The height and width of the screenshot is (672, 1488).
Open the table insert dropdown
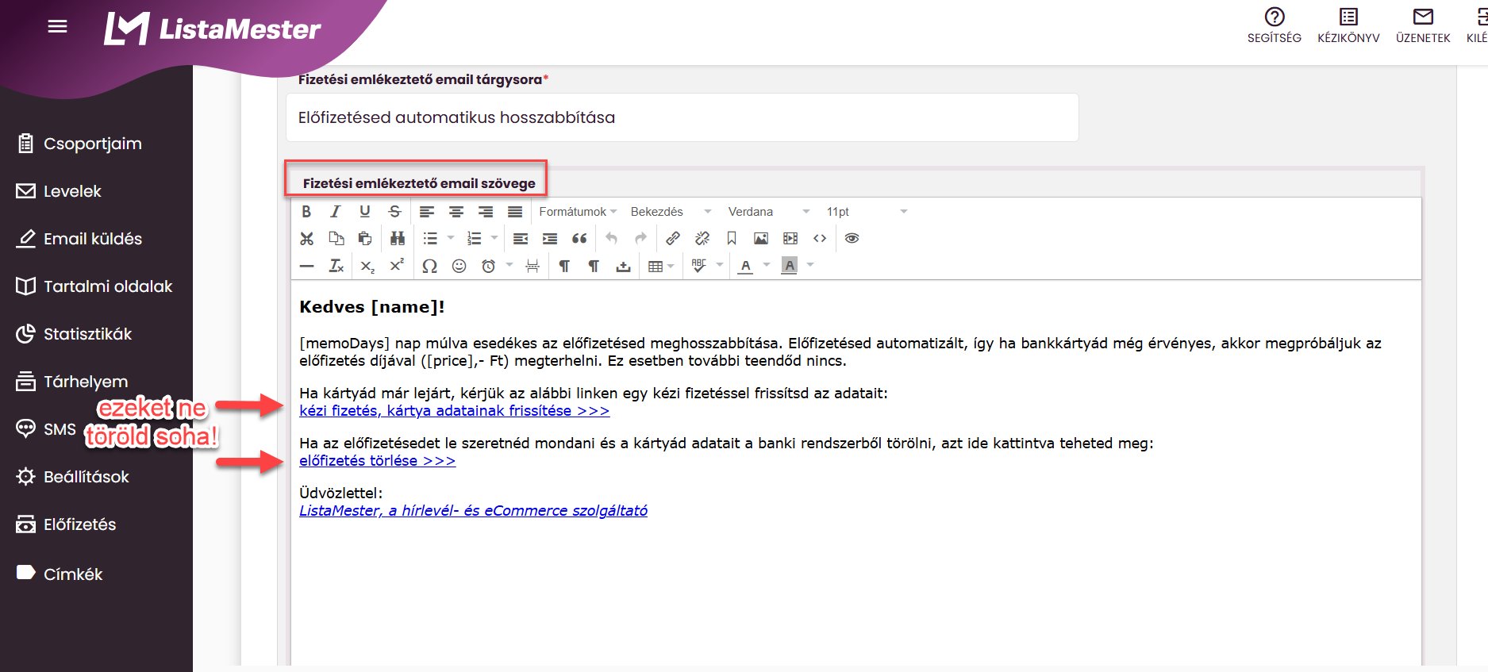[661, 266]
